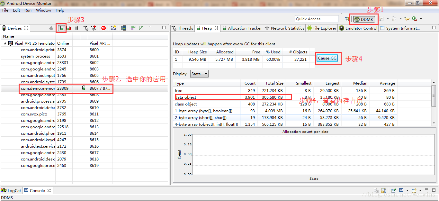
Task: Select the com.demo.memor process row
Action: pyautogui.click(x=85, y=88)
